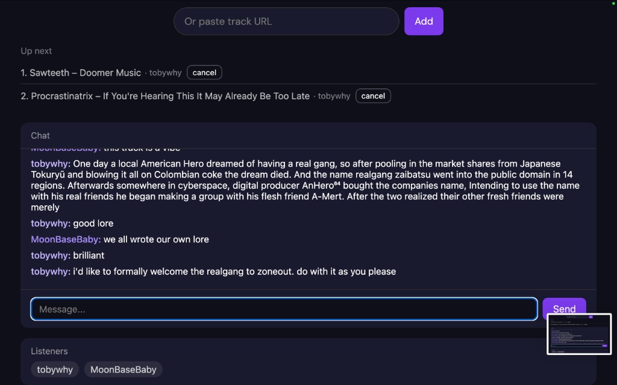Click MoonBaseBaby's name beside 'wrote our own lore'
617x385 pixels.
[x=66, y=239]
